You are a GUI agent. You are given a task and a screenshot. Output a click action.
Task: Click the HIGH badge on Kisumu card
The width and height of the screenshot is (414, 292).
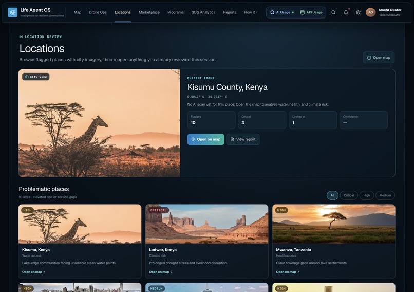[x=27, y=210]
